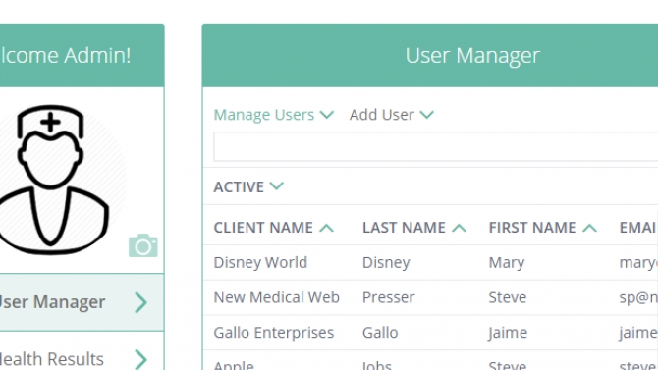The image size is (658, 370).
Task: Sort by FIRST NAME column
Action: point(543,228)
